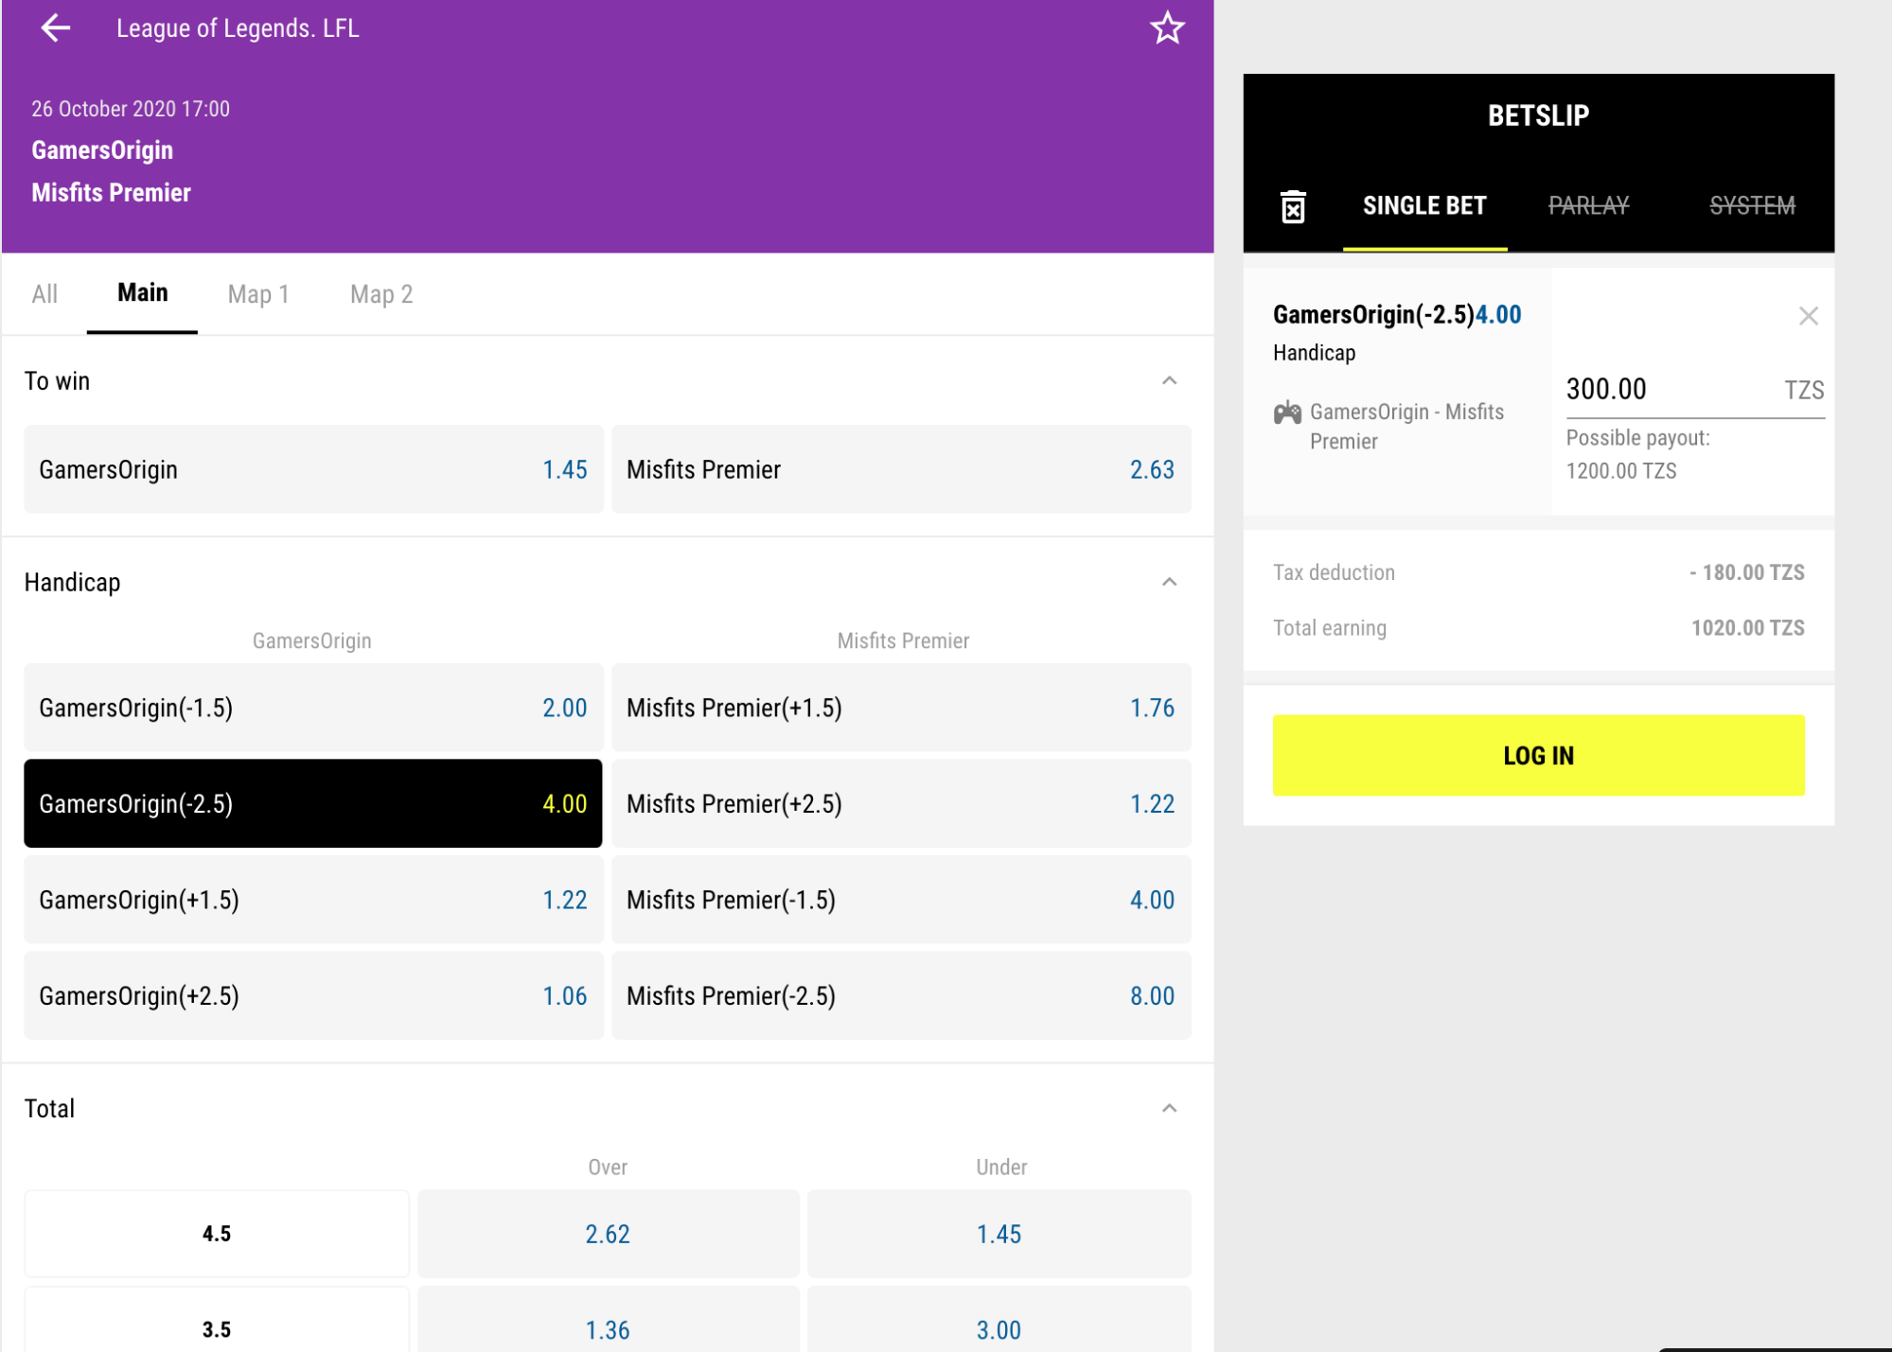The height and width of the screenshot is (1352, 1892).
Task: Open the Map 1 tab
Action: click(x=257, y=294)
